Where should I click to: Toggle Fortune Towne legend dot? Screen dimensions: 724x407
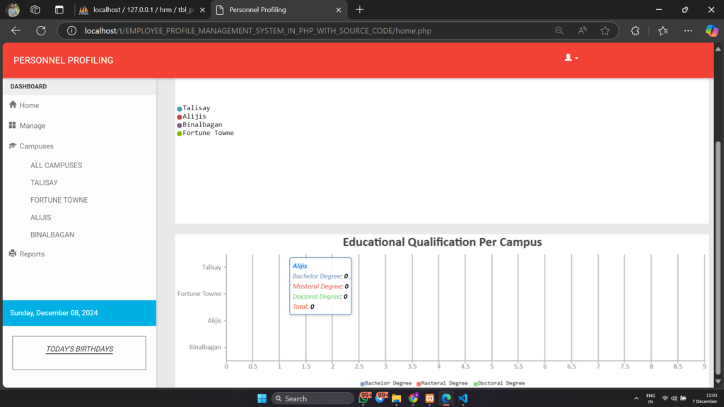pyautogui.click(x=180, y=134)
